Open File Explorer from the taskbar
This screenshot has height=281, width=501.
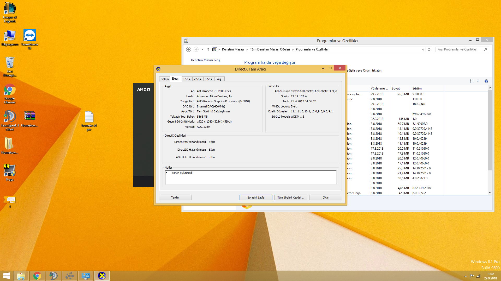tap(21, 276)
